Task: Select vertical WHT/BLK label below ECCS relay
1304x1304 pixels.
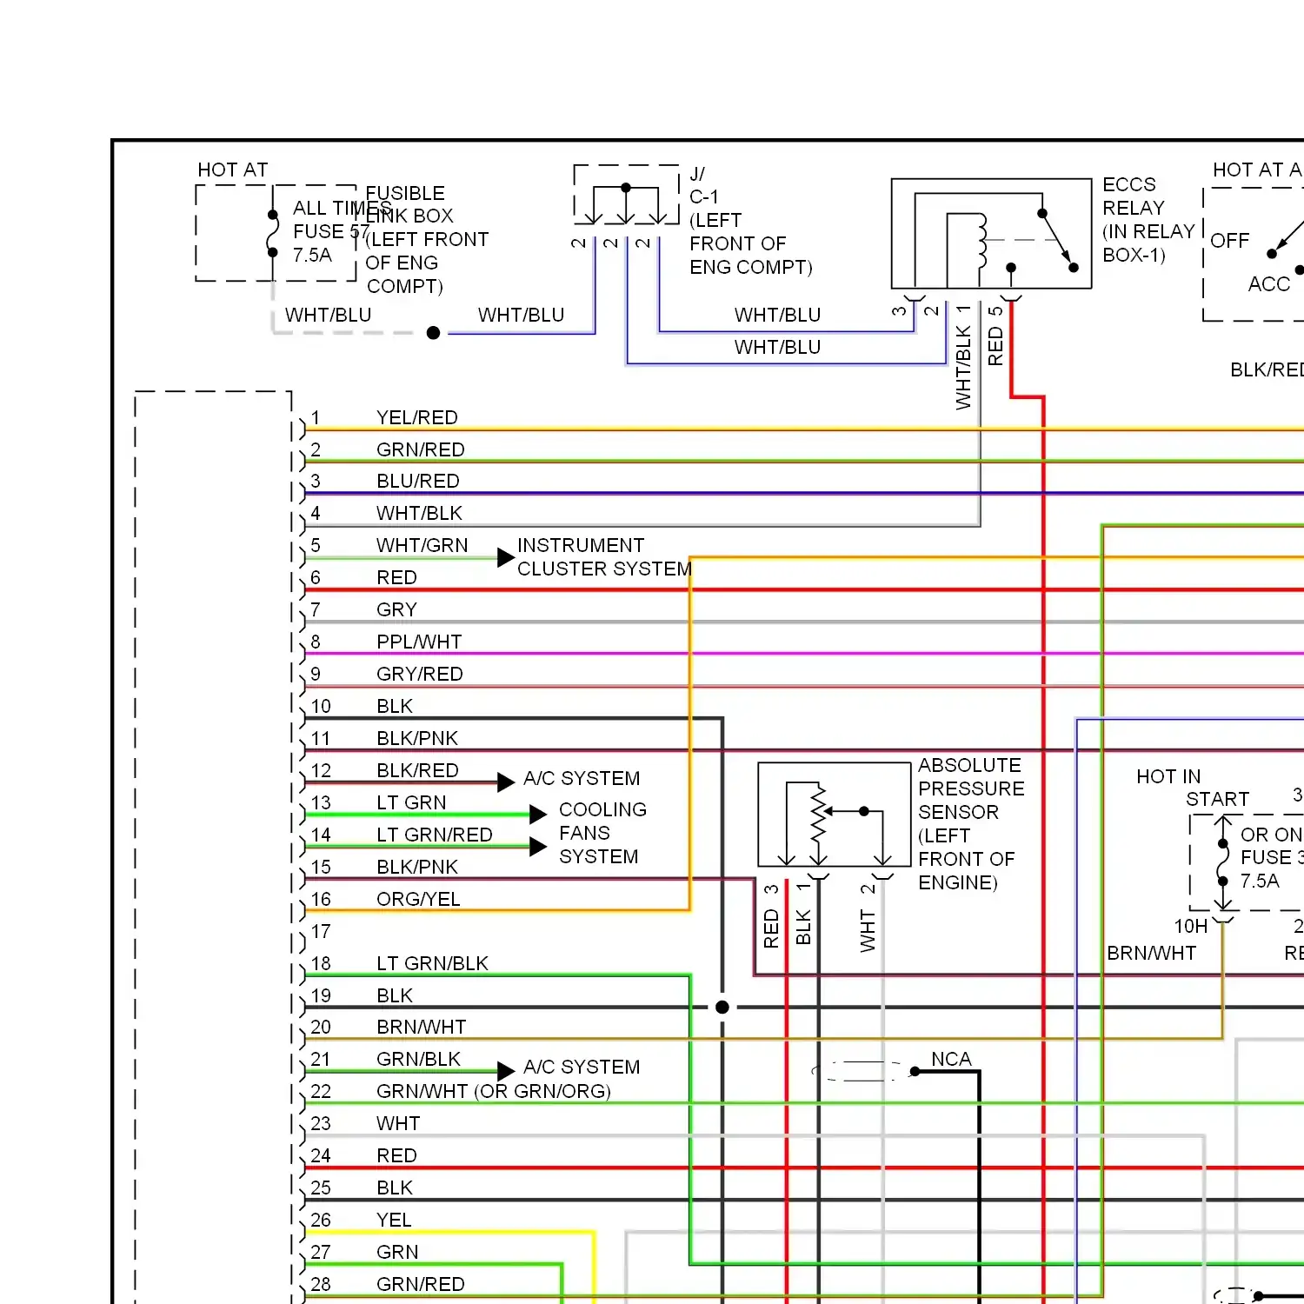Action: tap(963, 367)
